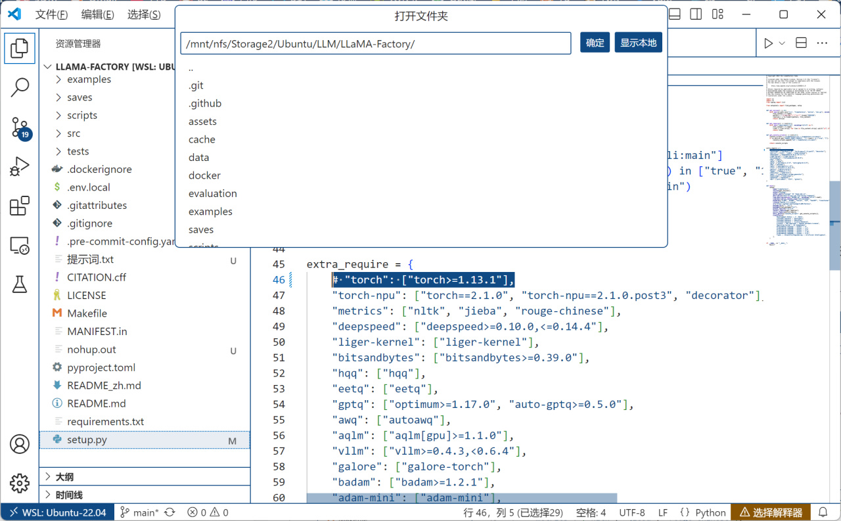Click the 选择解释器 status bar button
Viewport: 841px width, 521px height.
(771, 512)
